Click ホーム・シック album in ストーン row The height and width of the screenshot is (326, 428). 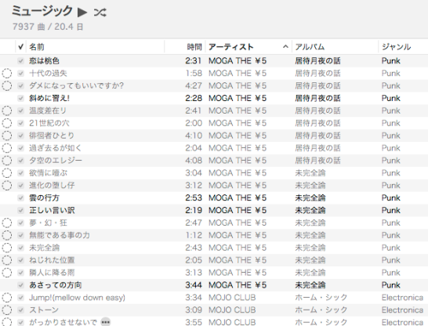[321, 310]
